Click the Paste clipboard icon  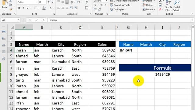(5, 3)
